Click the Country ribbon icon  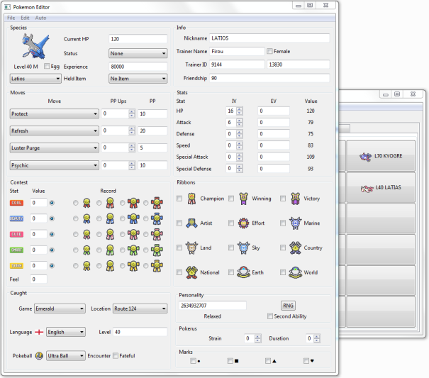(x=296, y=248)
